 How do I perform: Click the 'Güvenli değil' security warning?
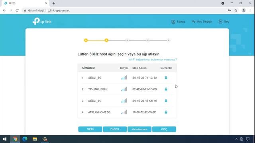[x=34, y=10]
